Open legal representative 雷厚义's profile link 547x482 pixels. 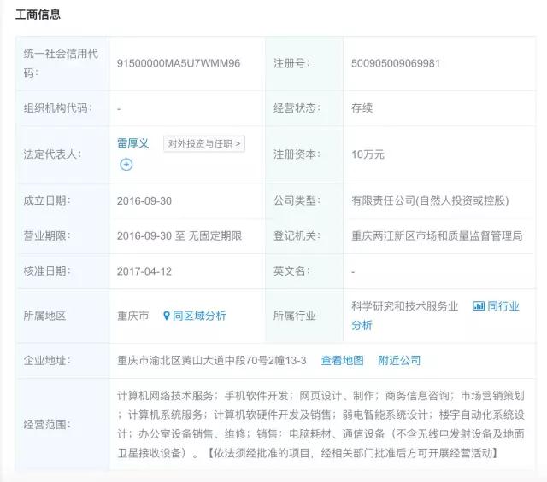pyautogui.click(x=133, y=143)
